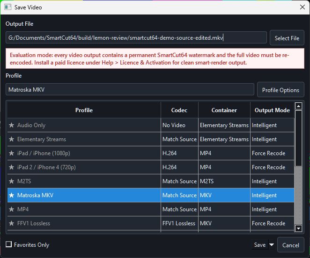
Task: Click Intelligent output mode in Matroska MKV row
Action: point(272,195)
